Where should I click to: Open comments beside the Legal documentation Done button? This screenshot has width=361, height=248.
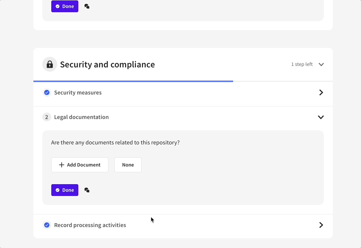click(x=87, y=190)
